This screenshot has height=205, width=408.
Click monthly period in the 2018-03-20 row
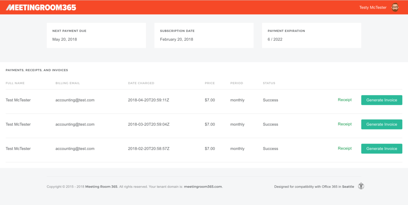[237, 124]
